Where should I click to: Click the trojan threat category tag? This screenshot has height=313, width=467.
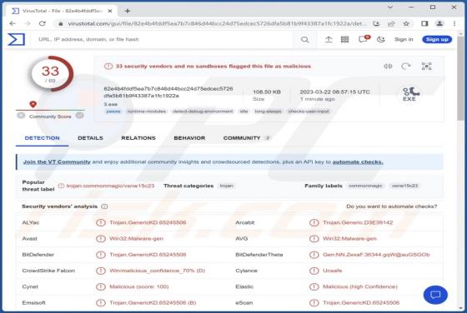click(226, 186)
